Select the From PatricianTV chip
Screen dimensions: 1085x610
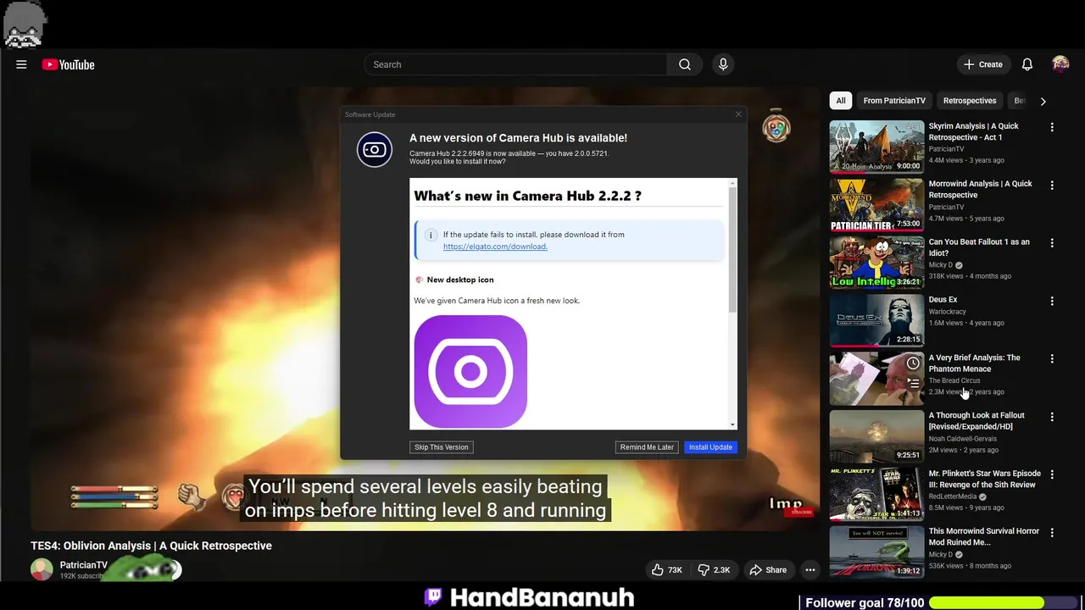[x=894, y=101]
